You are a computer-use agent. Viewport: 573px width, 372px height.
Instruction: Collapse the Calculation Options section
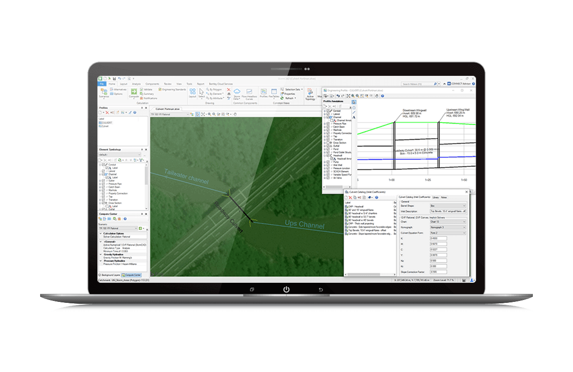pos(100,233)
